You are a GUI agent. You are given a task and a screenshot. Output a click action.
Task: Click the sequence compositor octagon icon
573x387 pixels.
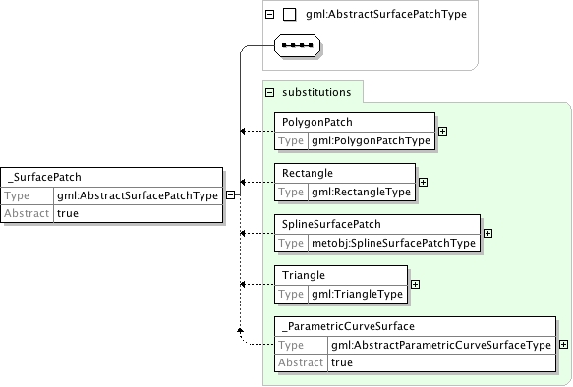(x=297, y=45)
